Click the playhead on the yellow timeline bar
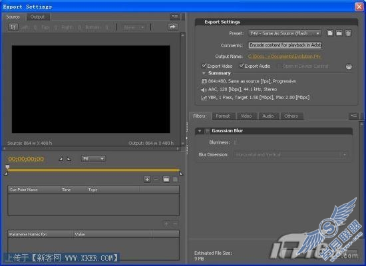This screenshot has height=266, width=366. [x=7, y=167]
